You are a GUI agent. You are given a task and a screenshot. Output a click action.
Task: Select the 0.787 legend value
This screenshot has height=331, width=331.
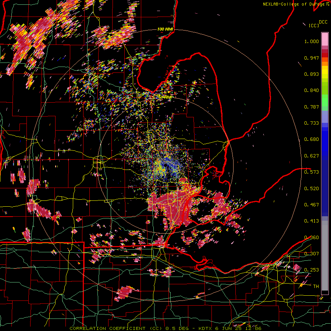click(x=312, y=107)
